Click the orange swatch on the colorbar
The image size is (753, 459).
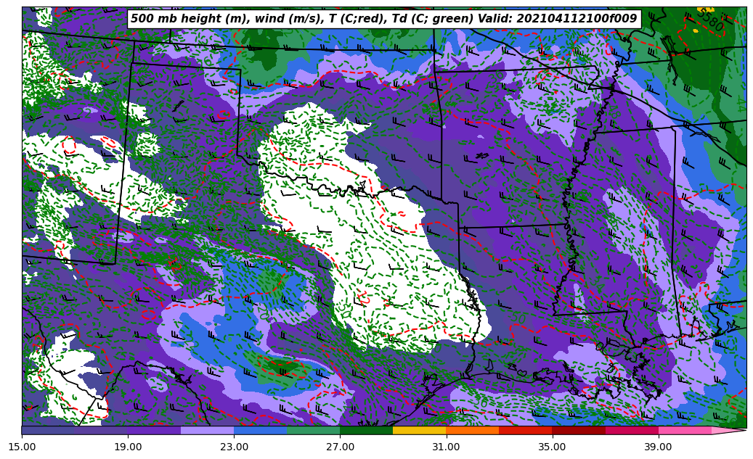[472, 431]
